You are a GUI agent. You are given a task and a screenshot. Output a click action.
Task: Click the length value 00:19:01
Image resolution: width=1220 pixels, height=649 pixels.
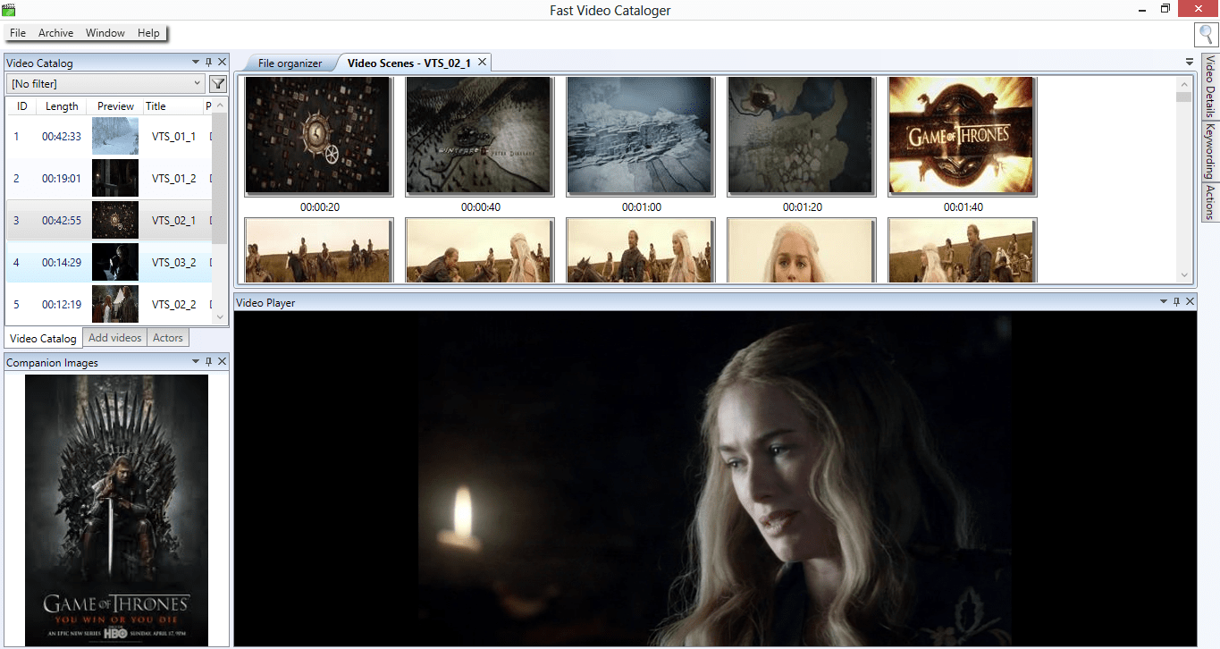point(62,179)
